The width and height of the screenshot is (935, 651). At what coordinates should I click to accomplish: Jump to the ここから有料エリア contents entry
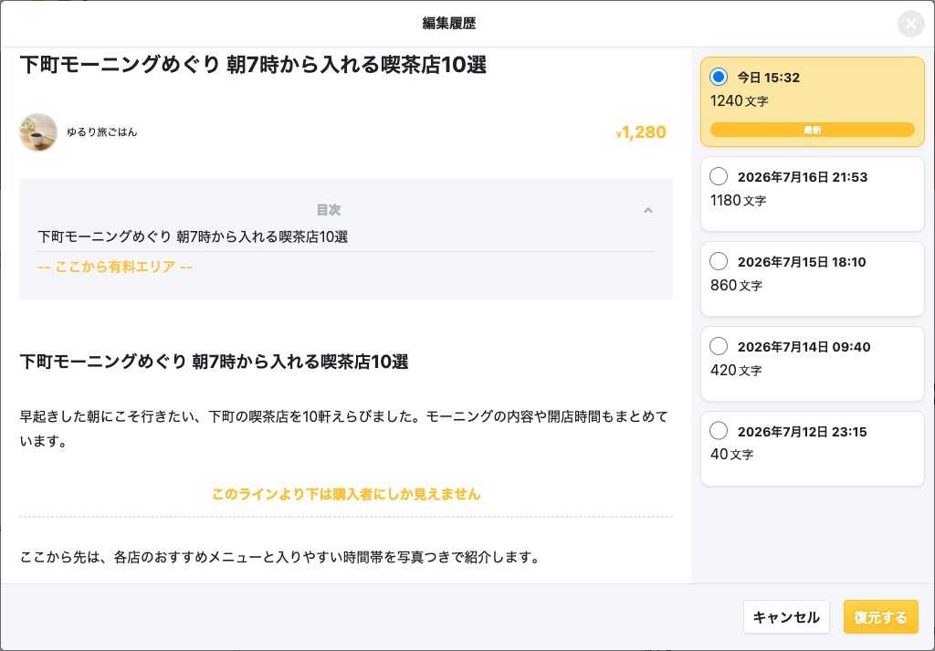pyautogui.click(x=115, y=268)
